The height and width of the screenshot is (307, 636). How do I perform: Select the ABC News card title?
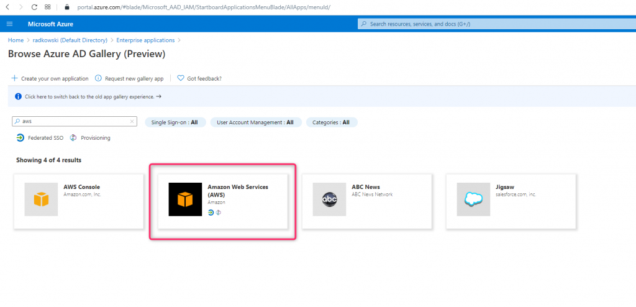[x=366, y=187]
